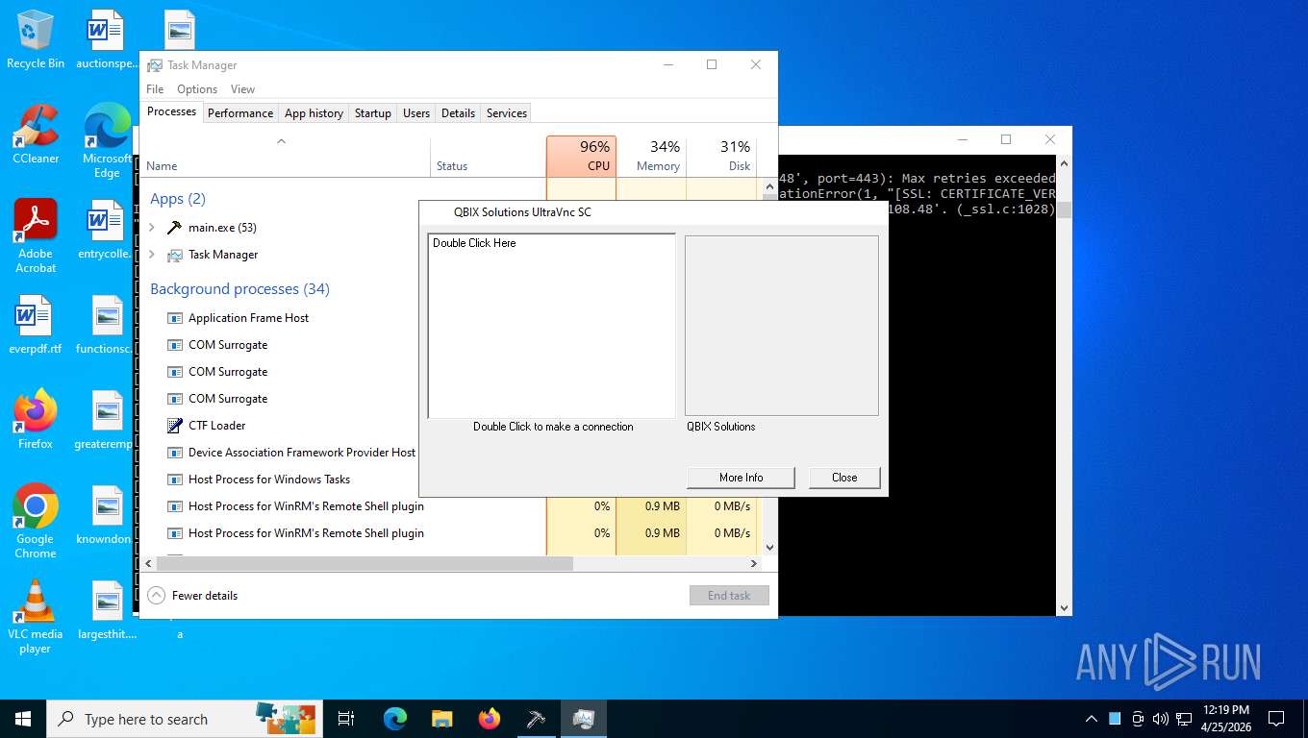Select the 'Double Click Here' list entry

coord(474,243)
